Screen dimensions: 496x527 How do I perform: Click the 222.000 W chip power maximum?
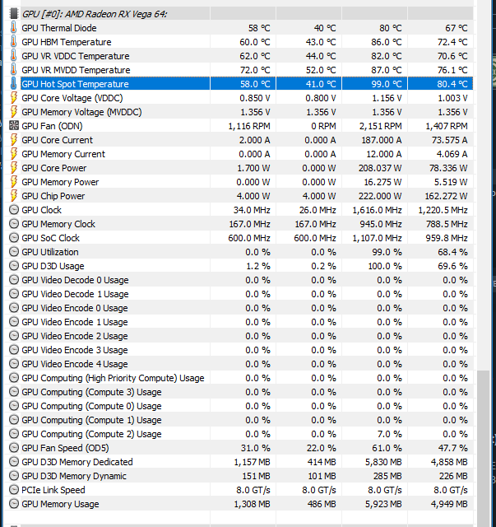click(x=380, y=196)
